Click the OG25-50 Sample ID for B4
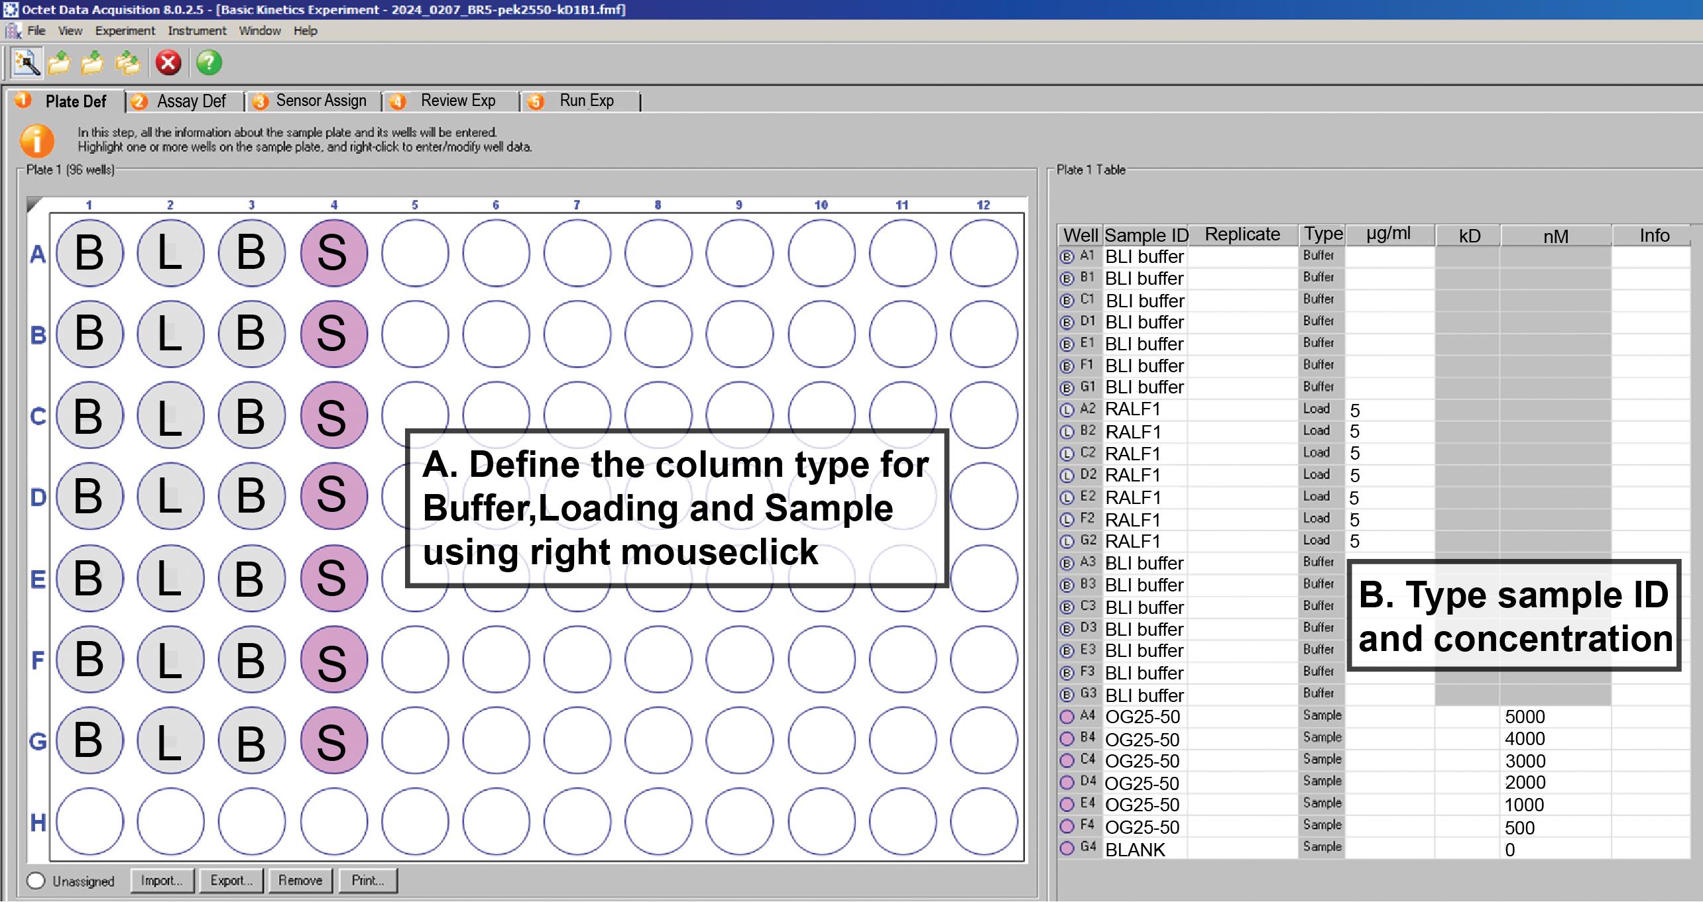Screen dimensions: 1703x902 [1145, 739]
